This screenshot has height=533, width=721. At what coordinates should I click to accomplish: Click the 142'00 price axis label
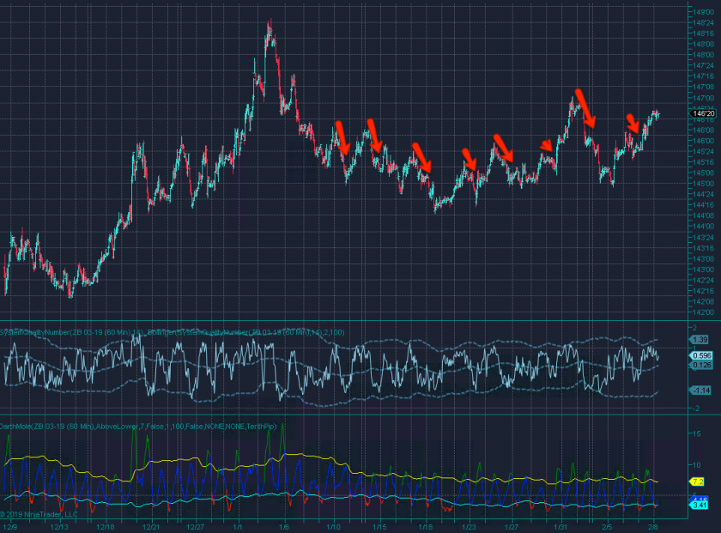[702, 312]
